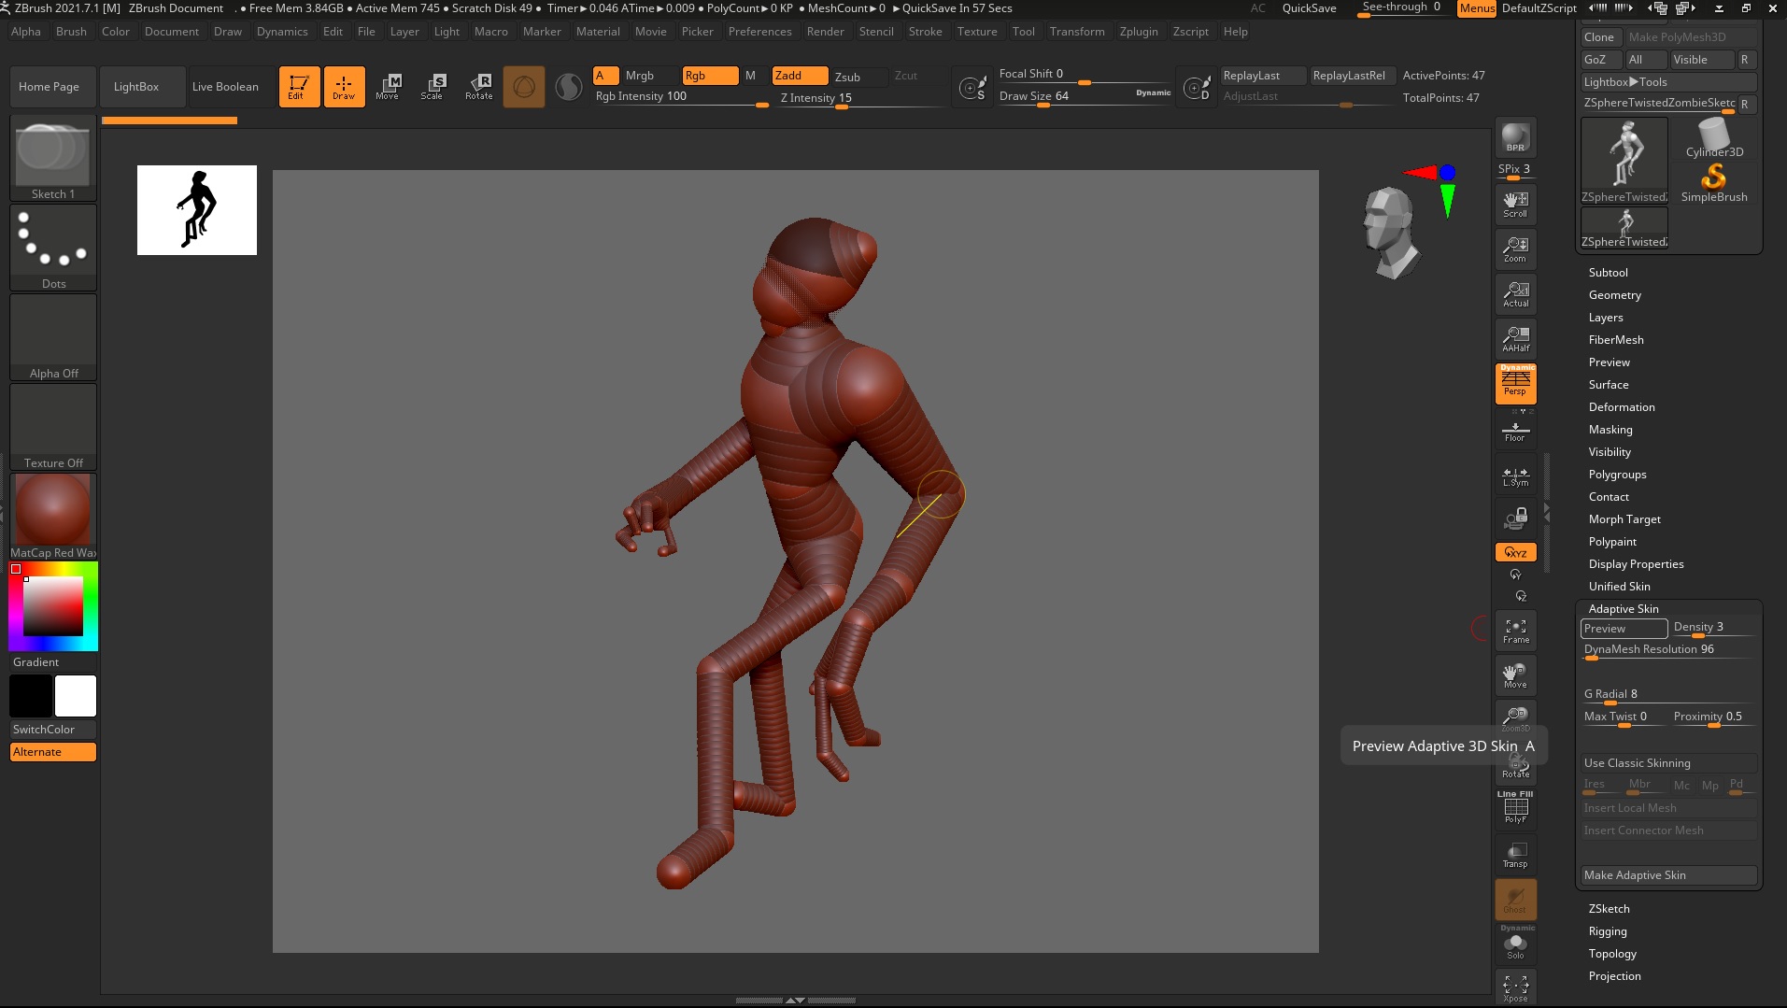Click the Actual size icon
1787x1008 pixels.
point(1515,294)
